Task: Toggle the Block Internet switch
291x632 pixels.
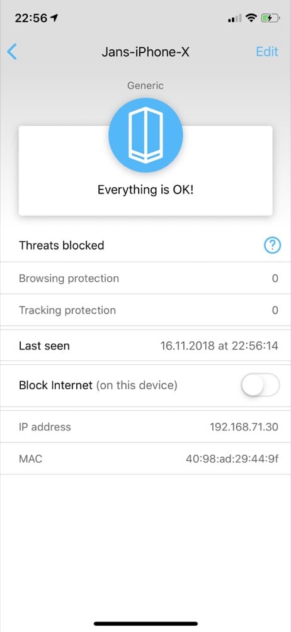Action: pos(260,386)
